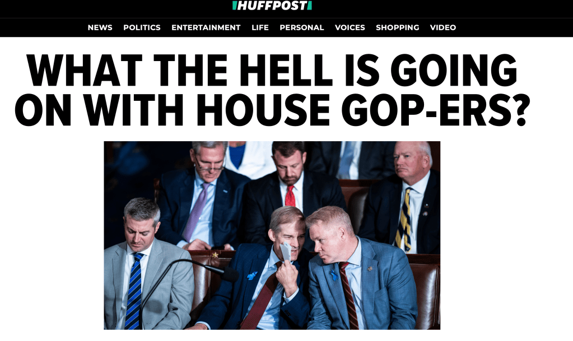Open the Voices section

pyautogui.click(x=350, y=27)
